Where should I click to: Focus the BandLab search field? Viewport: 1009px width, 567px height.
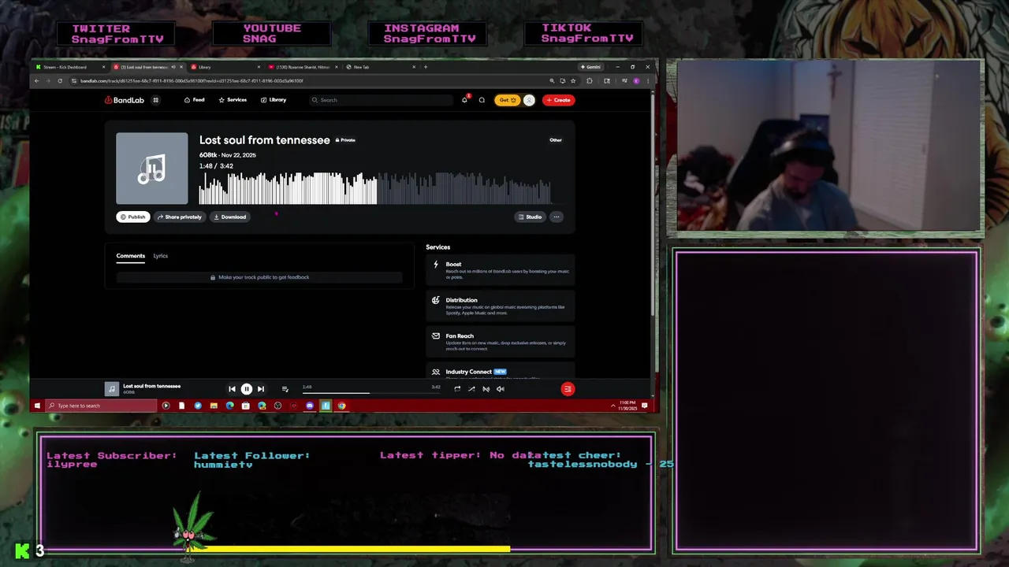[381, 100]
